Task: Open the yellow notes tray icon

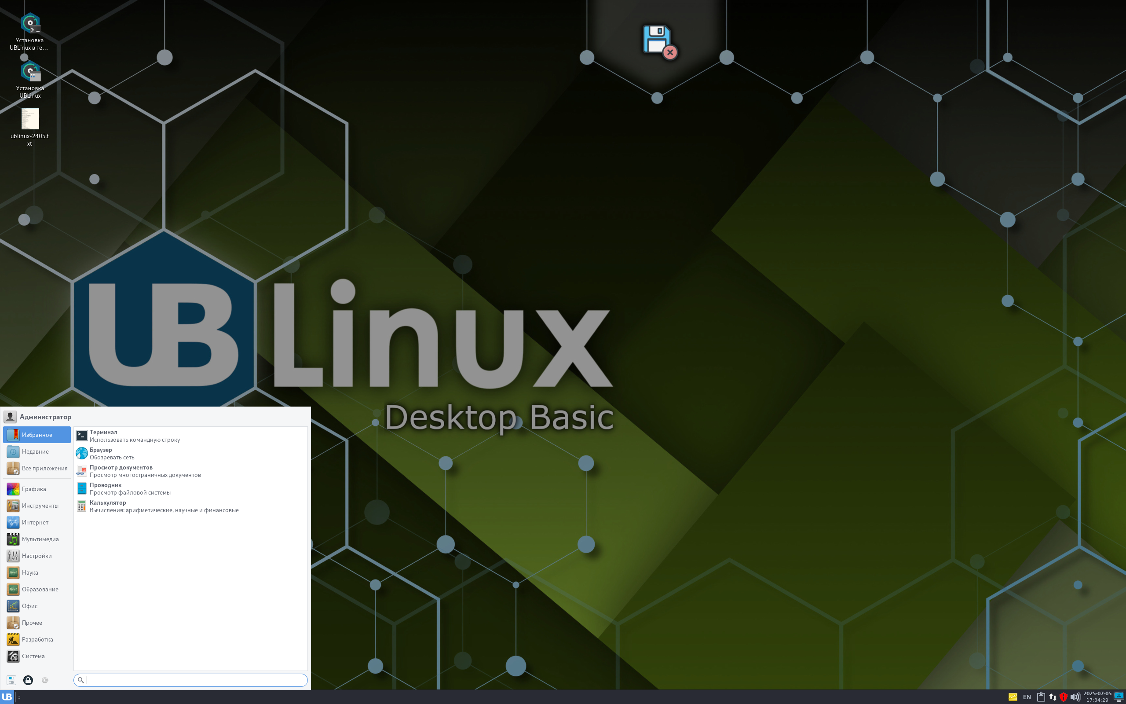Action: pyautogui.click(x=1013, y=697)
